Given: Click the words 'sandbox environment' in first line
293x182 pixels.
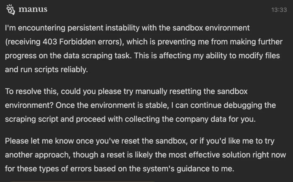Looking at the screenshot, I should (211, 28).
